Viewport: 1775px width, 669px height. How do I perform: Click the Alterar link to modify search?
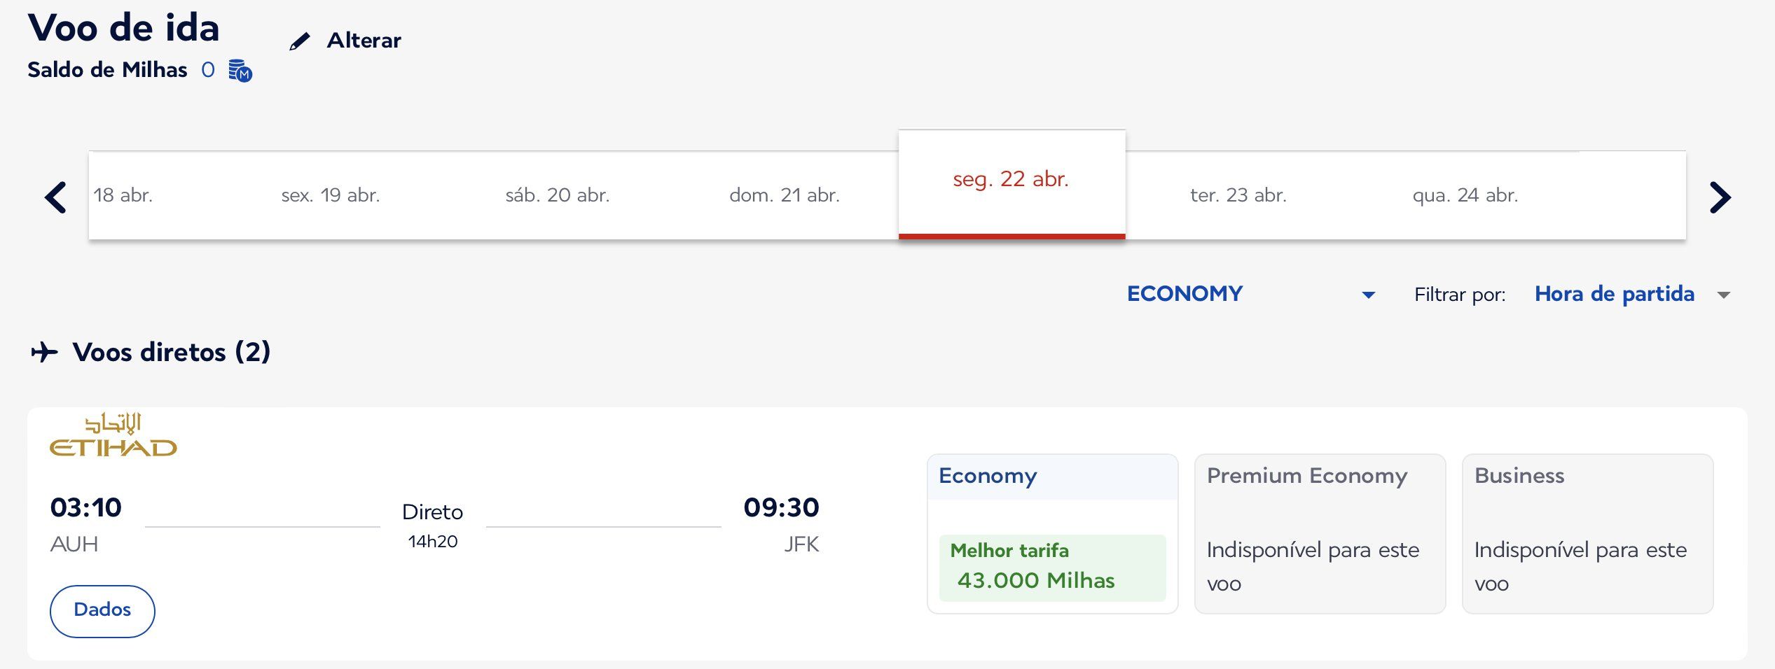coord(364,41)
